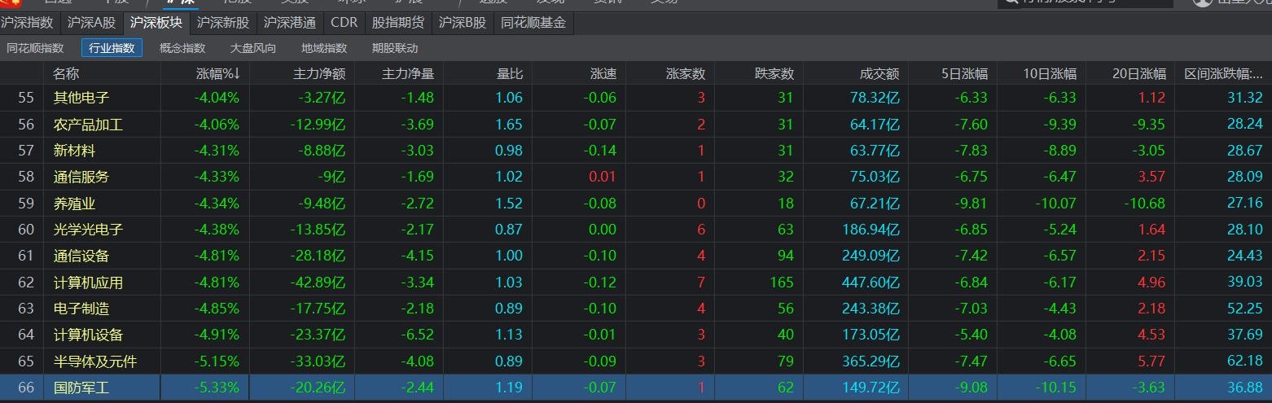Select the 农产品加工 row
The width and height of the screenshot is (1272, 403).
pos(88,125)
